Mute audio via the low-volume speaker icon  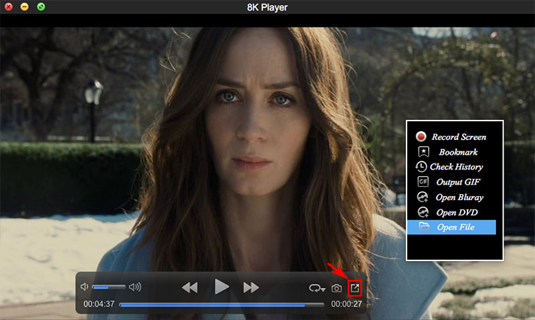pos(84,287)
